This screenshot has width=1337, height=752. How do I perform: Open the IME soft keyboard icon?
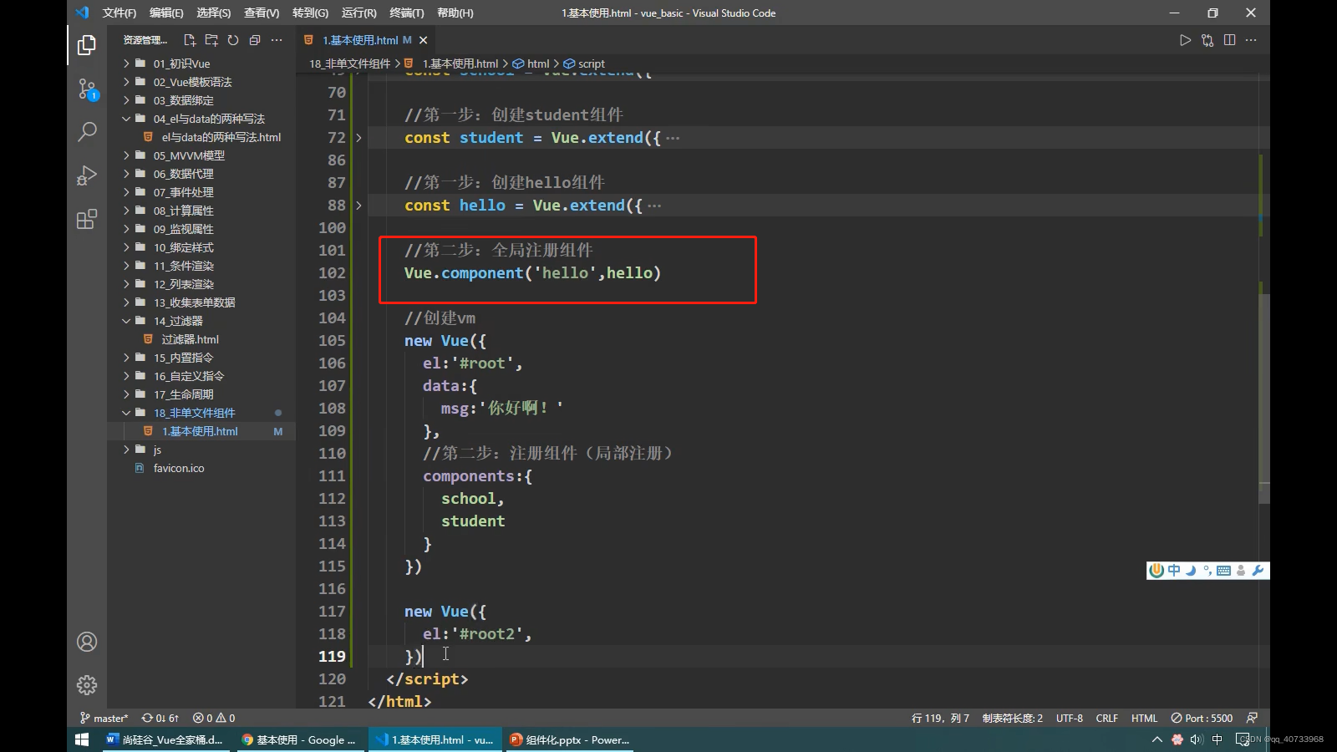1224,570
